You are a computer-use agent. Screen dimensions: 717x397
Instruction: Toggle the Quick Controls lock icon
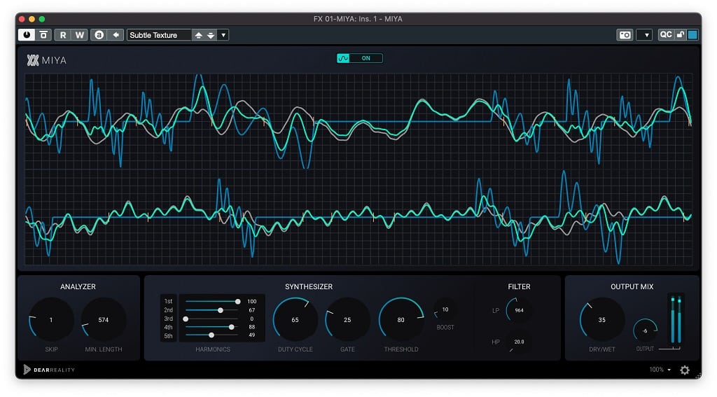tap(681, 35)
